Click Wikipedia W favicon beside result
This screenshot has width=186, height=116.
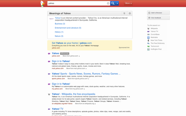49,94
